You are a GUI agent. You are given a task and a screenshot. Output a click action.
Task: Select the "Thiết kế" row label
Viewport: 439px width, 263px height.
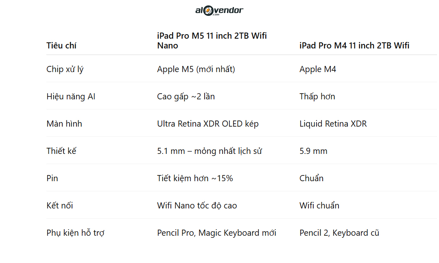(x=61, y=151)
